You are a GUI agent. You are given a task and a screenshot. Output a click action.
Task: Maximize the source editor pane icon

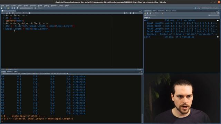click(x=142, y=11)
